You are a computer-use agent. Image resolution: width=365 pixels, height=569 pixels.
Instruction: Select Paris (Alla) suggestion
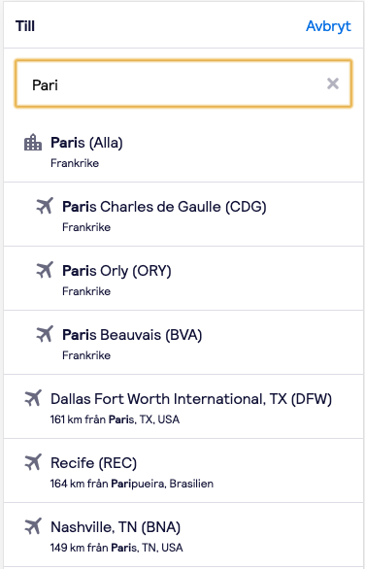pos(182,151)
